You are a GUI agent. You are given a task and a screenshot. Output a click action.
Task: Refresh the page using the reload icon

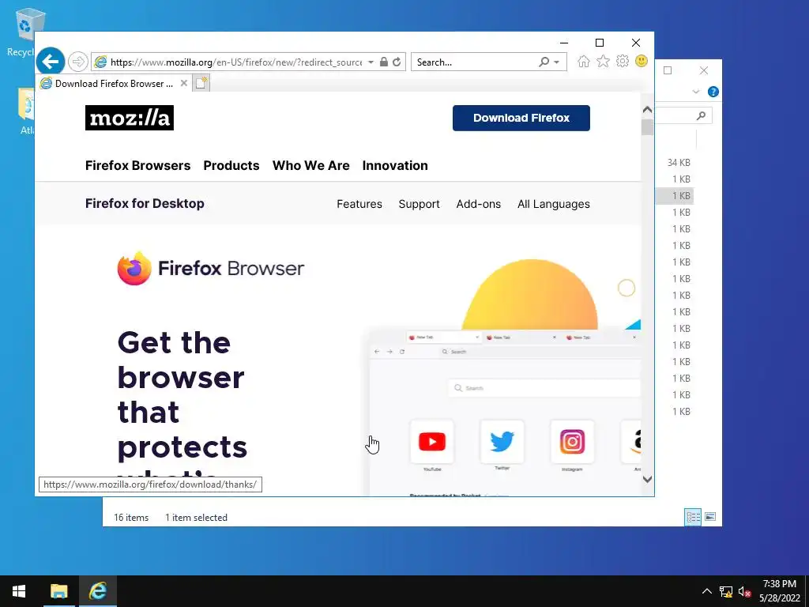click(397, 62)
